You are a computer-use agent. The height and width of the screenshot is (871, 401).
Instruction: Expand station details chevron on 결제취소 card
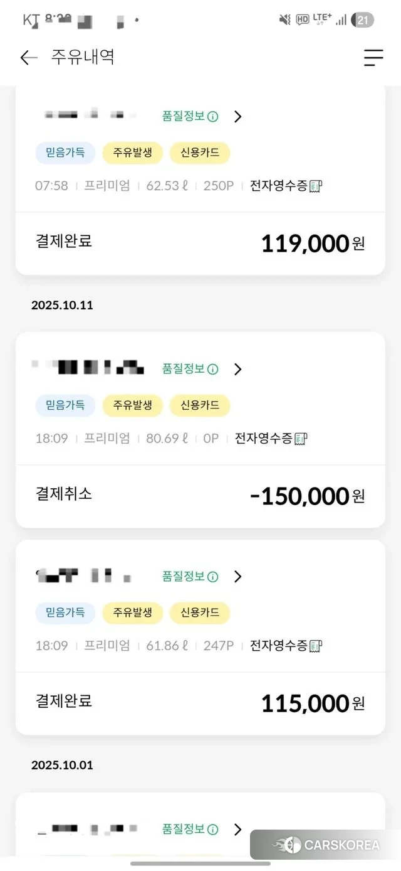237,370
